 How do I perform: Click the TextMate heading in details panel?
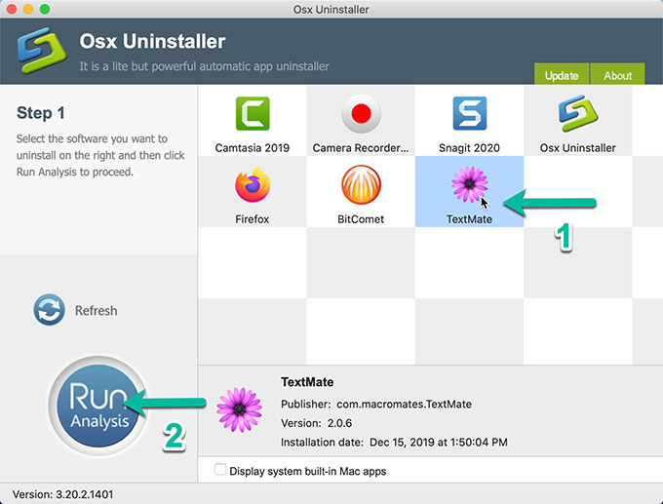pyautogui.click(x=307, y=382)
